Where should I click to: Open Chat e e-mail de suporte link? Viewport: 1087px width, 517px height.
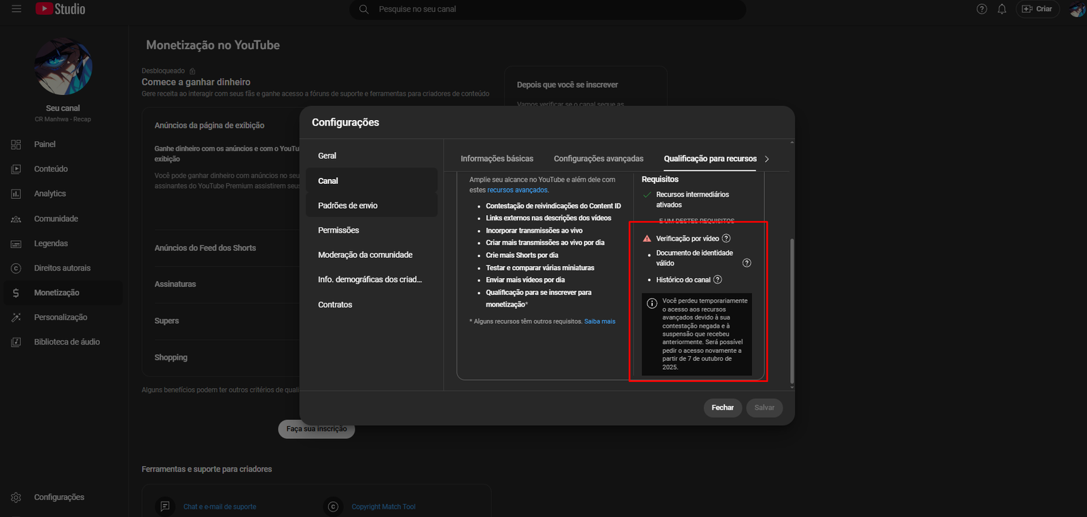[219, 507]
